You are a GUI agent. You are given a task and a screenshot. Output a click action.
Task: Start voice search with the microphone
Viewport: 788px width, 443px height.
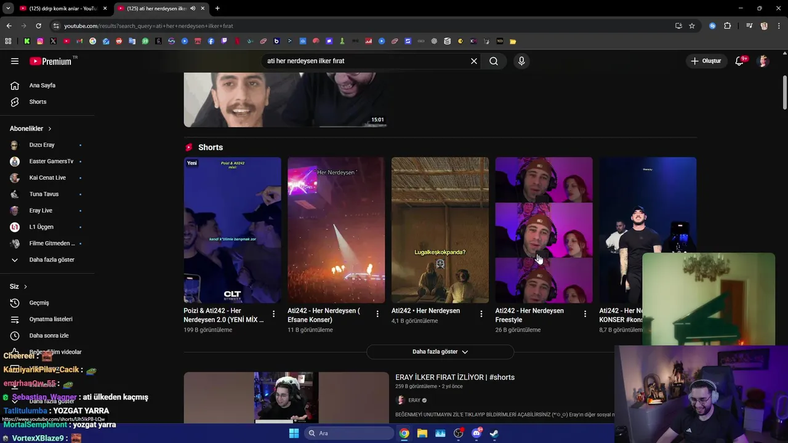click(521, 61)
